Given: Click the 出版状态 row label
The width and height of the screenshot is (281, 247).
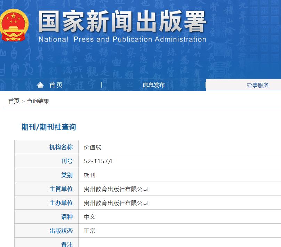Looking at the screenshot, I should tap(61, 230).
